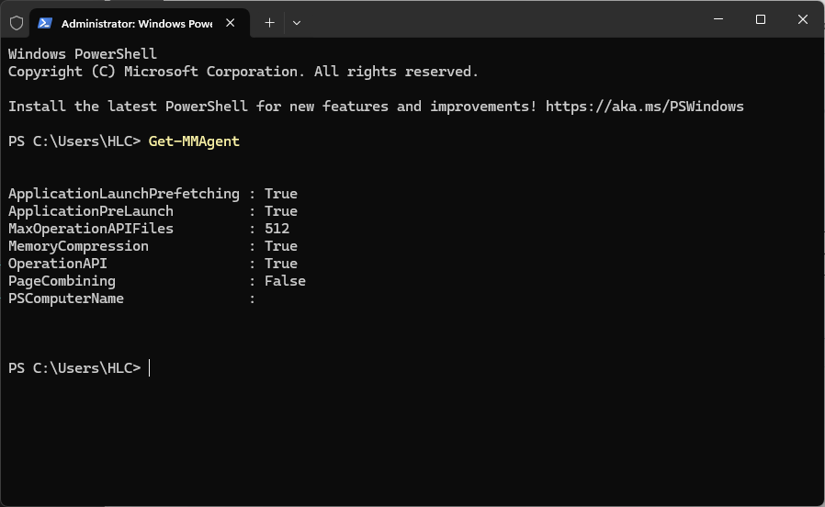
Task: Open the https://aka.ms/PSWindows link
Action: coord(644,107)
